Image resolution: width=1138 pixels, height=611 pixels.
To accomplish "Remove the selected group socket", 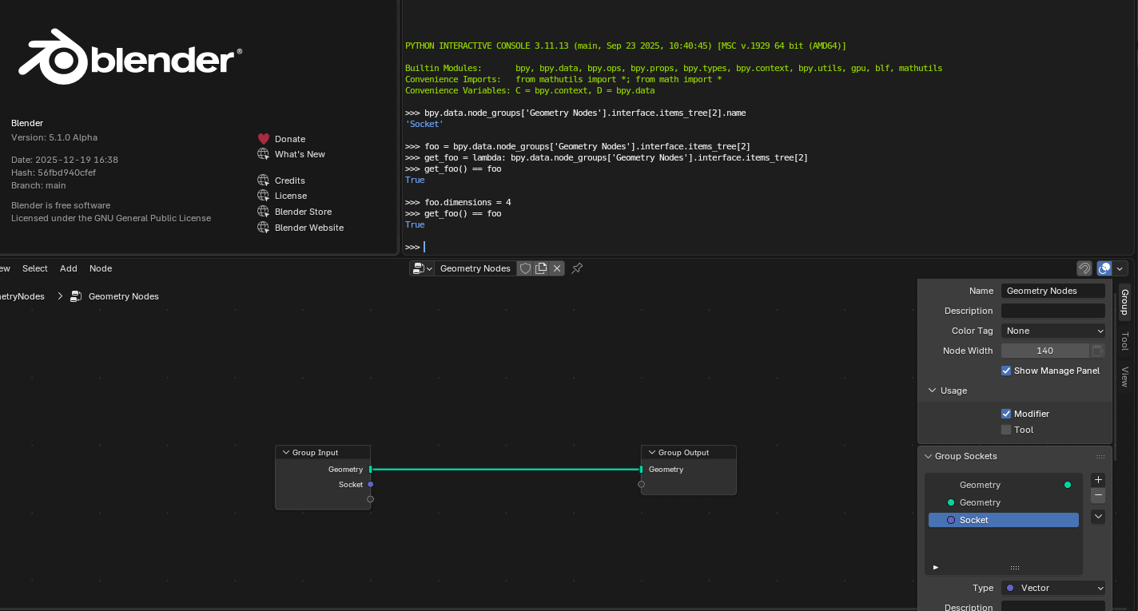I will coord(1098,496).
